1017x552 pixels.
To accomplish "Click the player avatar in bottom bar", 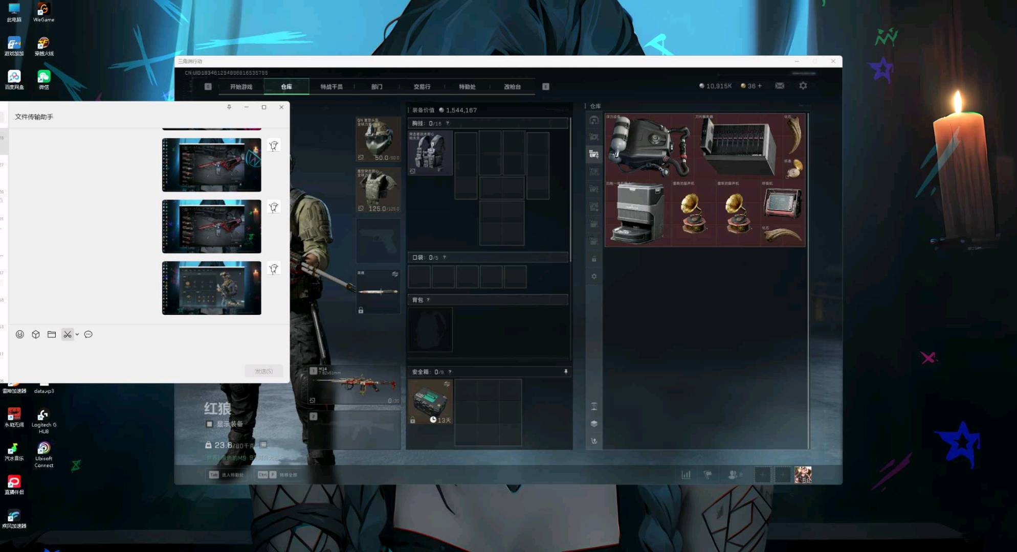I will point(803,475).
